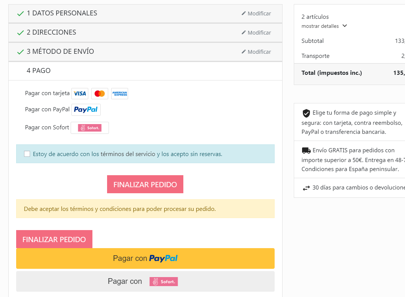
Task: Select the PayPal logo payment option
Action: point(86,110)
